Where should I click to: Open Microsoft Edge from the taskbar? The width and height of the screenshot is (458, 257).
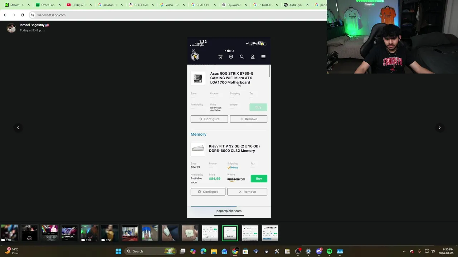(x=203, y=251)
